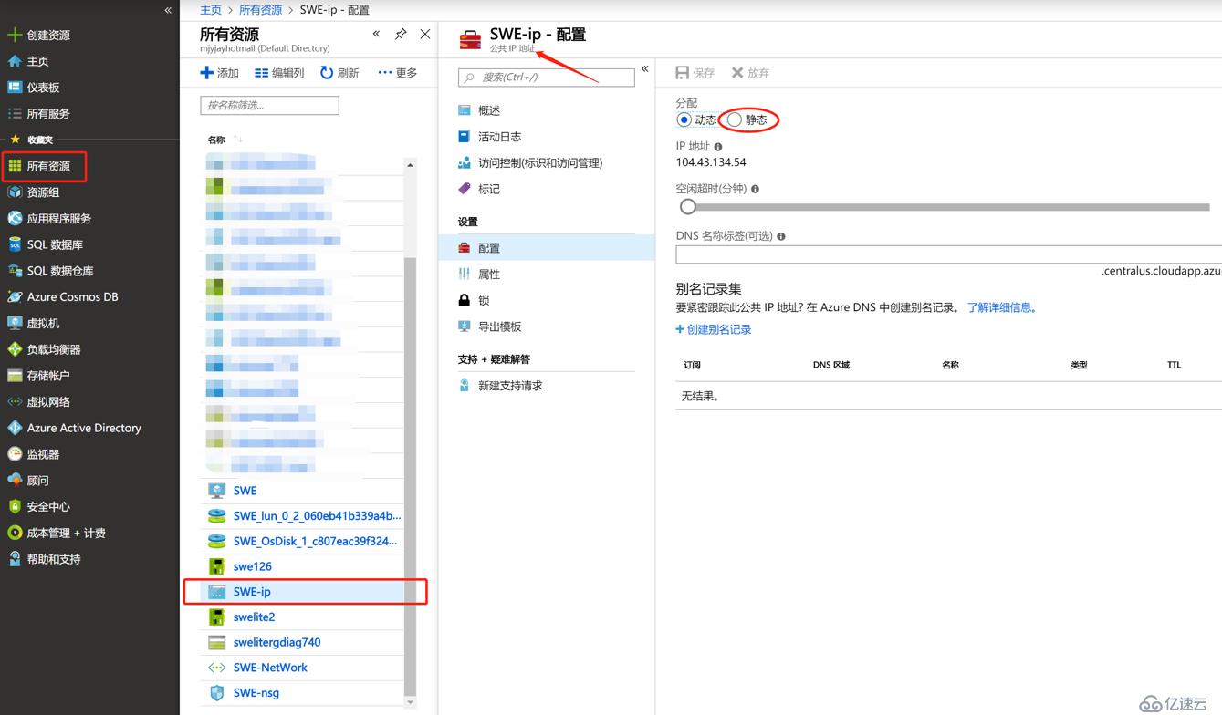
Task: Open SWE_lun_0_2 disk resource
Action: pos(317,515)
